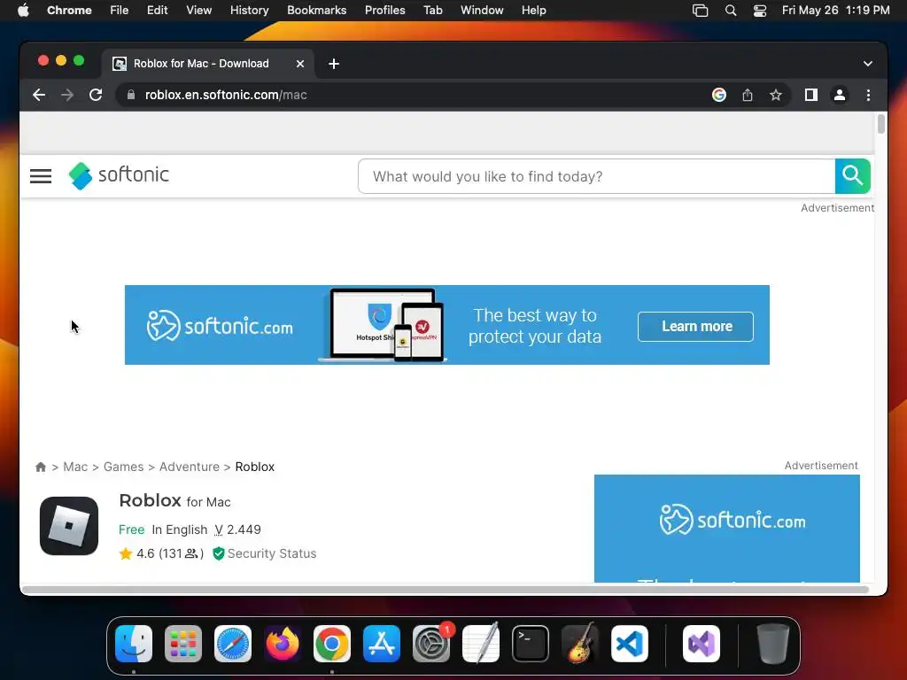Viewport: 907px width, 680px height.
Task: Open the File menu
Action: (x=120, y=11)
